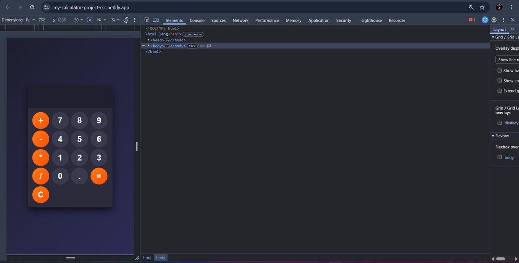Toggle the Show track sizes checkbox
Viewport: 519px width, 263px height.
click(x=500, y=70)
